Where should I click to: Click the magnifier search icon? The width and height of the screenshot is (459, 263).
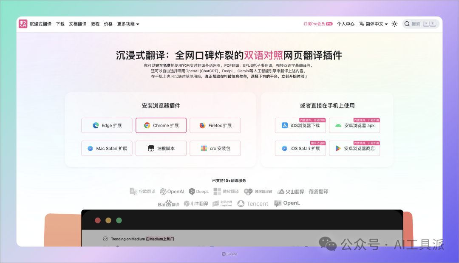point(407,24)
